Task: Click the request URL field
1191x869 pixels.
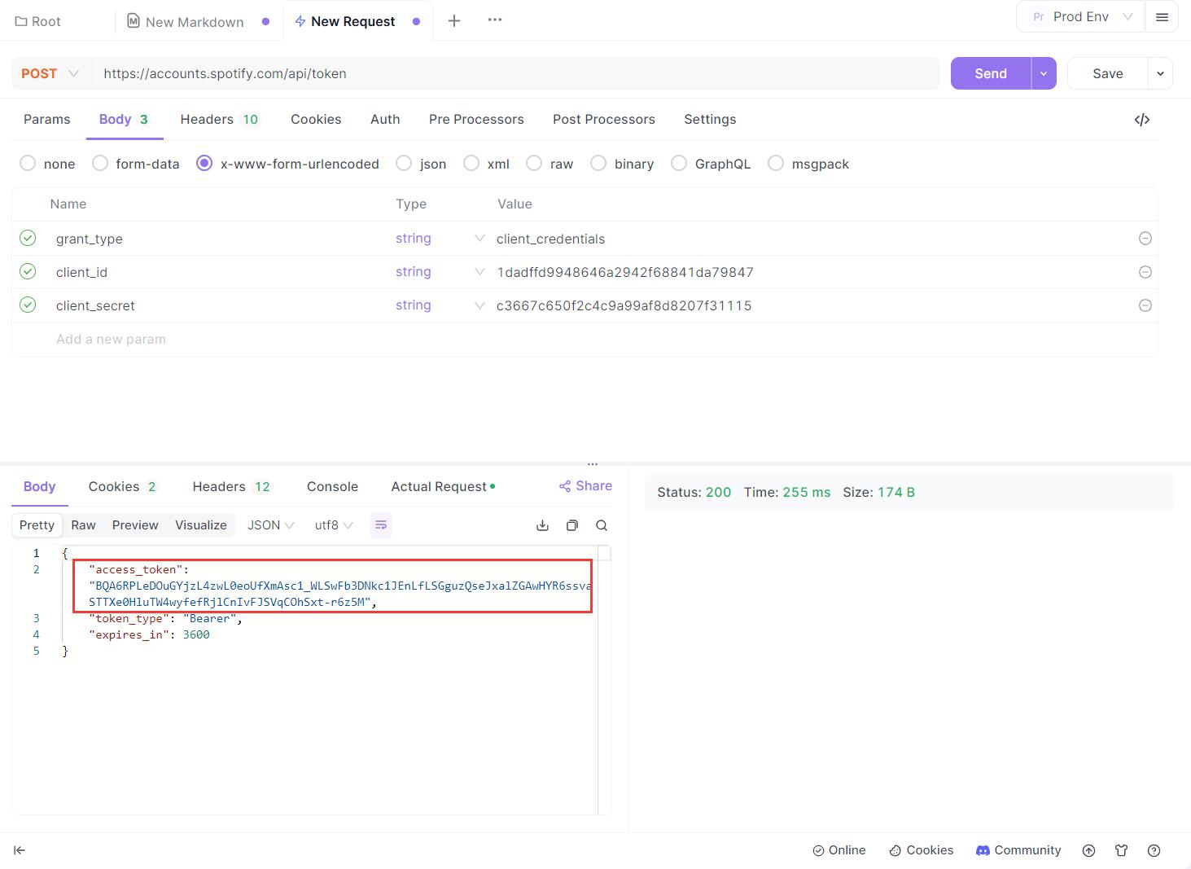Action: [516, 73]
